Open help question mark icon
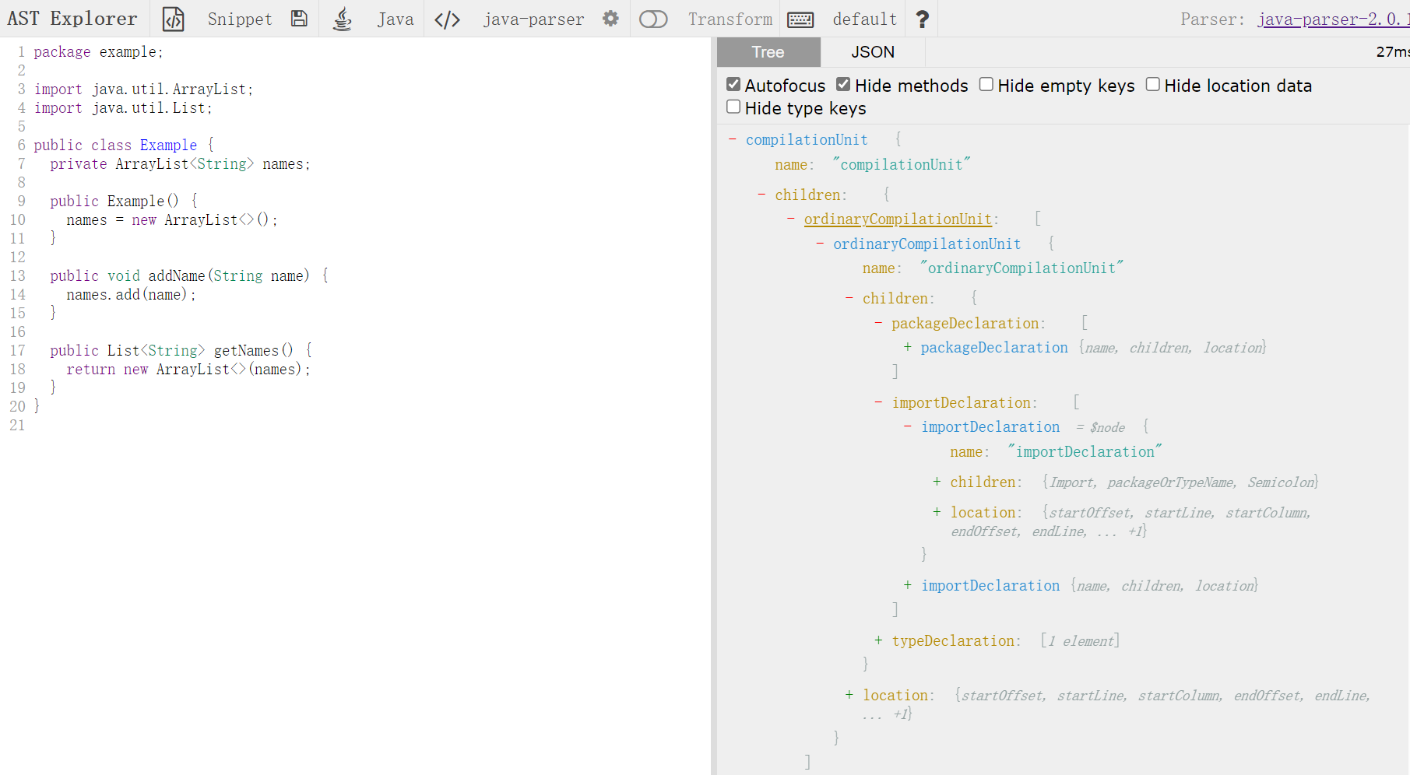Viewport: 1410px width, 775px height. (922, 19)
